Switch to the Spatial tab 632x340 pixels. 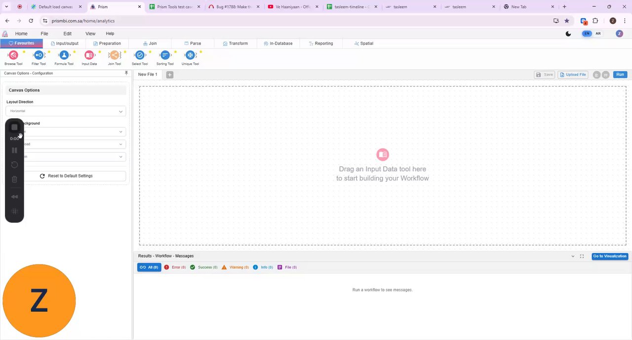click(364, 43)
